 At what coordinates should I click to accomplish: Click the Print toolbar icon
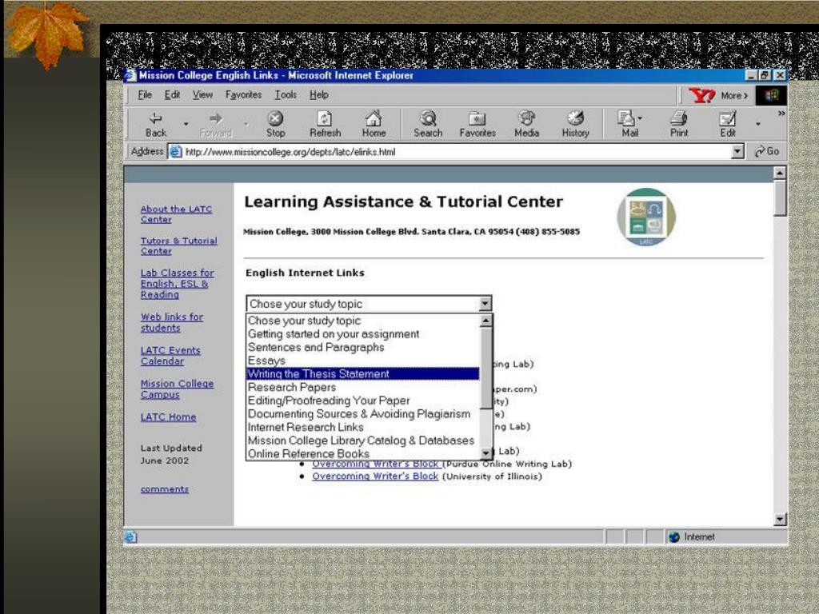point(678,118)
